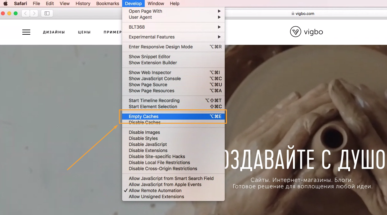Expand BLT368 device submenu
Viewport: 387px width, 215px height.
pyautogui.click(x=173, y=27)
